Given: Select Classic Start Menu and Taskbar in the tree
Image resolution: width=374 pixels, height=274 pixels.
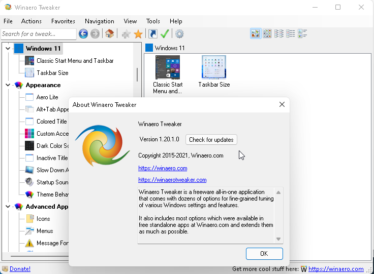Looking at the screenshot, I should tap(75, 61).
